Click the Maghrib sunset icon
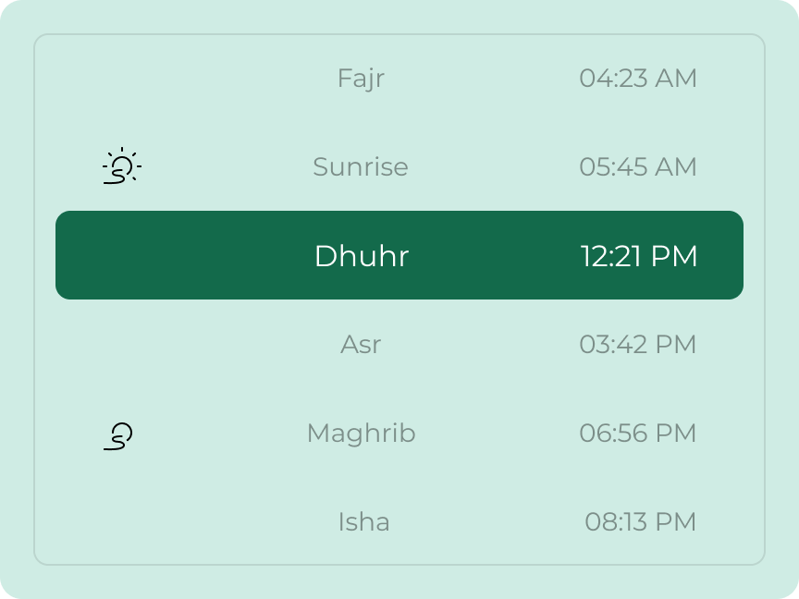The image size is (799, 599). click(x=119, y=434)
